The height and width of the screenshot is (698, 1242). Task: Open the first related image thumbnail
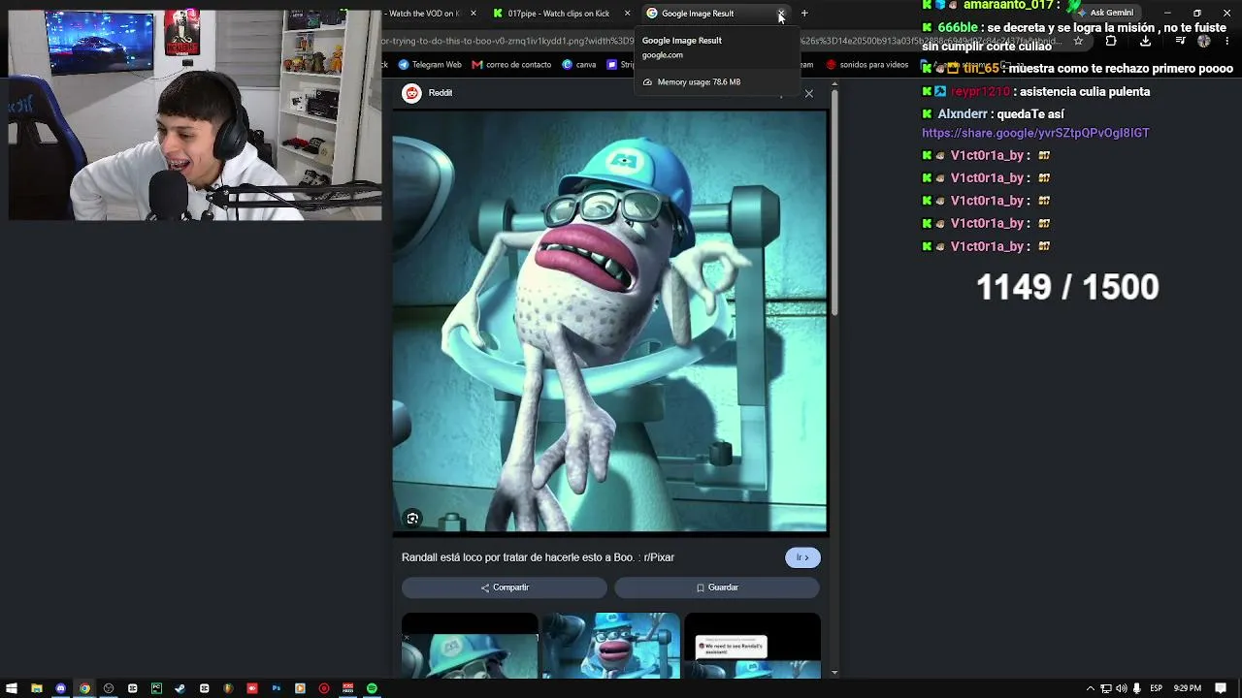470,646
